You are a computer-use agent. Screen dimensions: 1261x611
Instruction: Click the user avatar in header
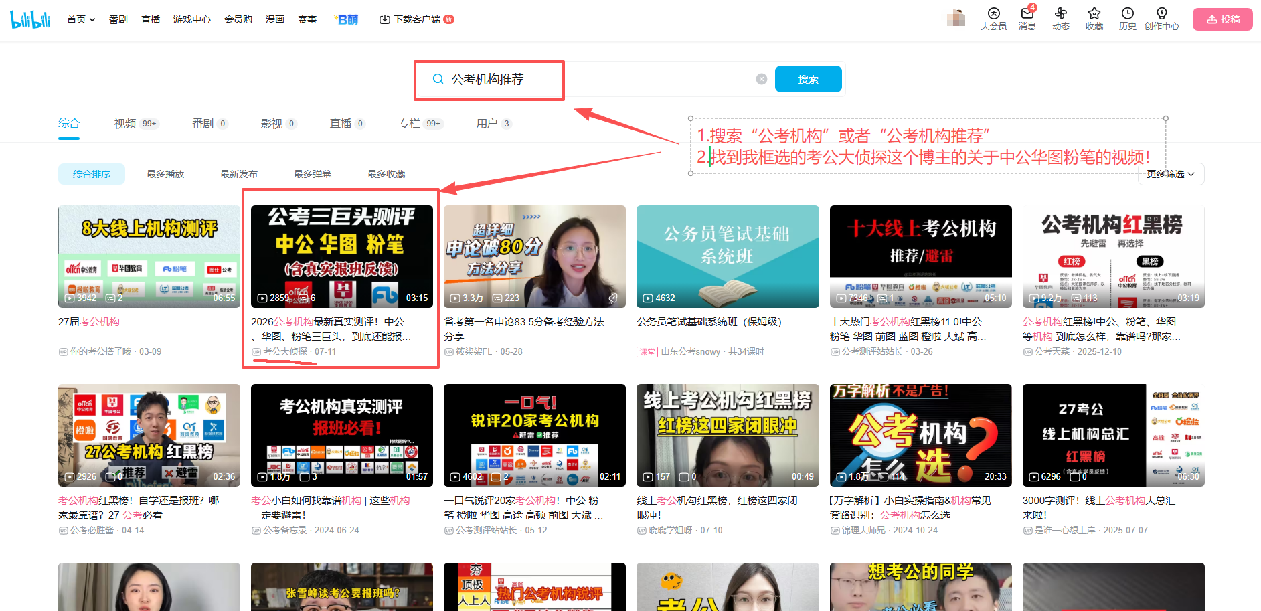[x=956, y=18]
